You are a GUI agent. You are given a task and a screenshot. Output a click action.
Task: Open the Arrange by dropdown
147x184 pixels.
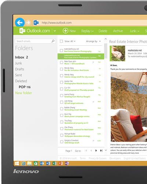pyautogui.click(x=93, y=41)
